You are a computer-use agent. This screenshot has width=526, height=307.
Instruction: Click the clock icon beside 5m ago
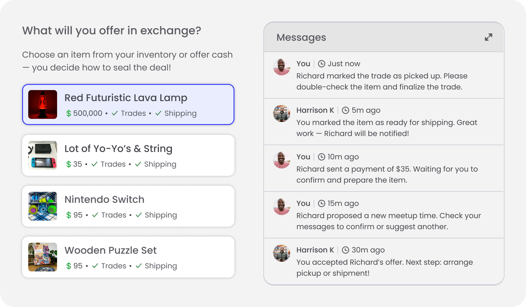pos(346,110)
